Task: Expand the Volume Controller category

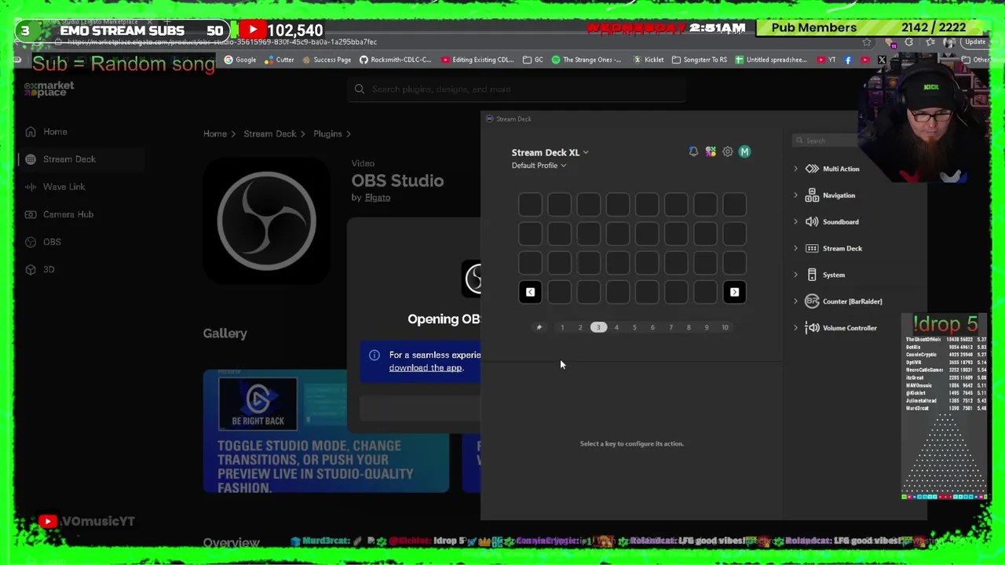Action: pos(795,328)
